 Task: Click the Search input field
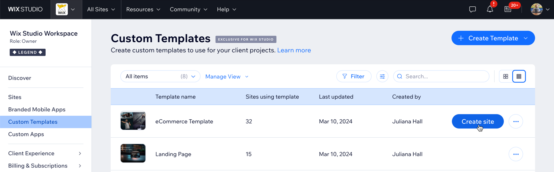[x=441, y=76]
